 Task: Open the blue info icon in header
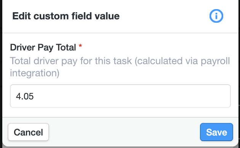click(216, 16)
